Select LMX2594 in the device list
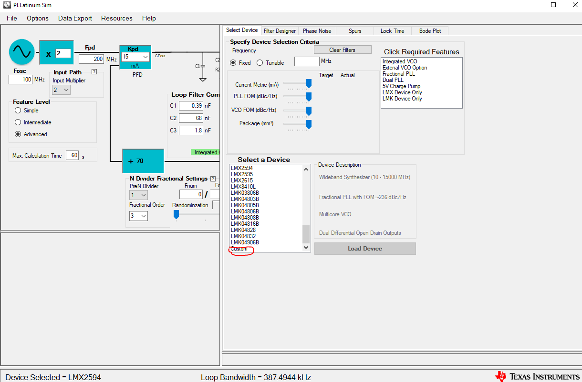 click(242, 168)
